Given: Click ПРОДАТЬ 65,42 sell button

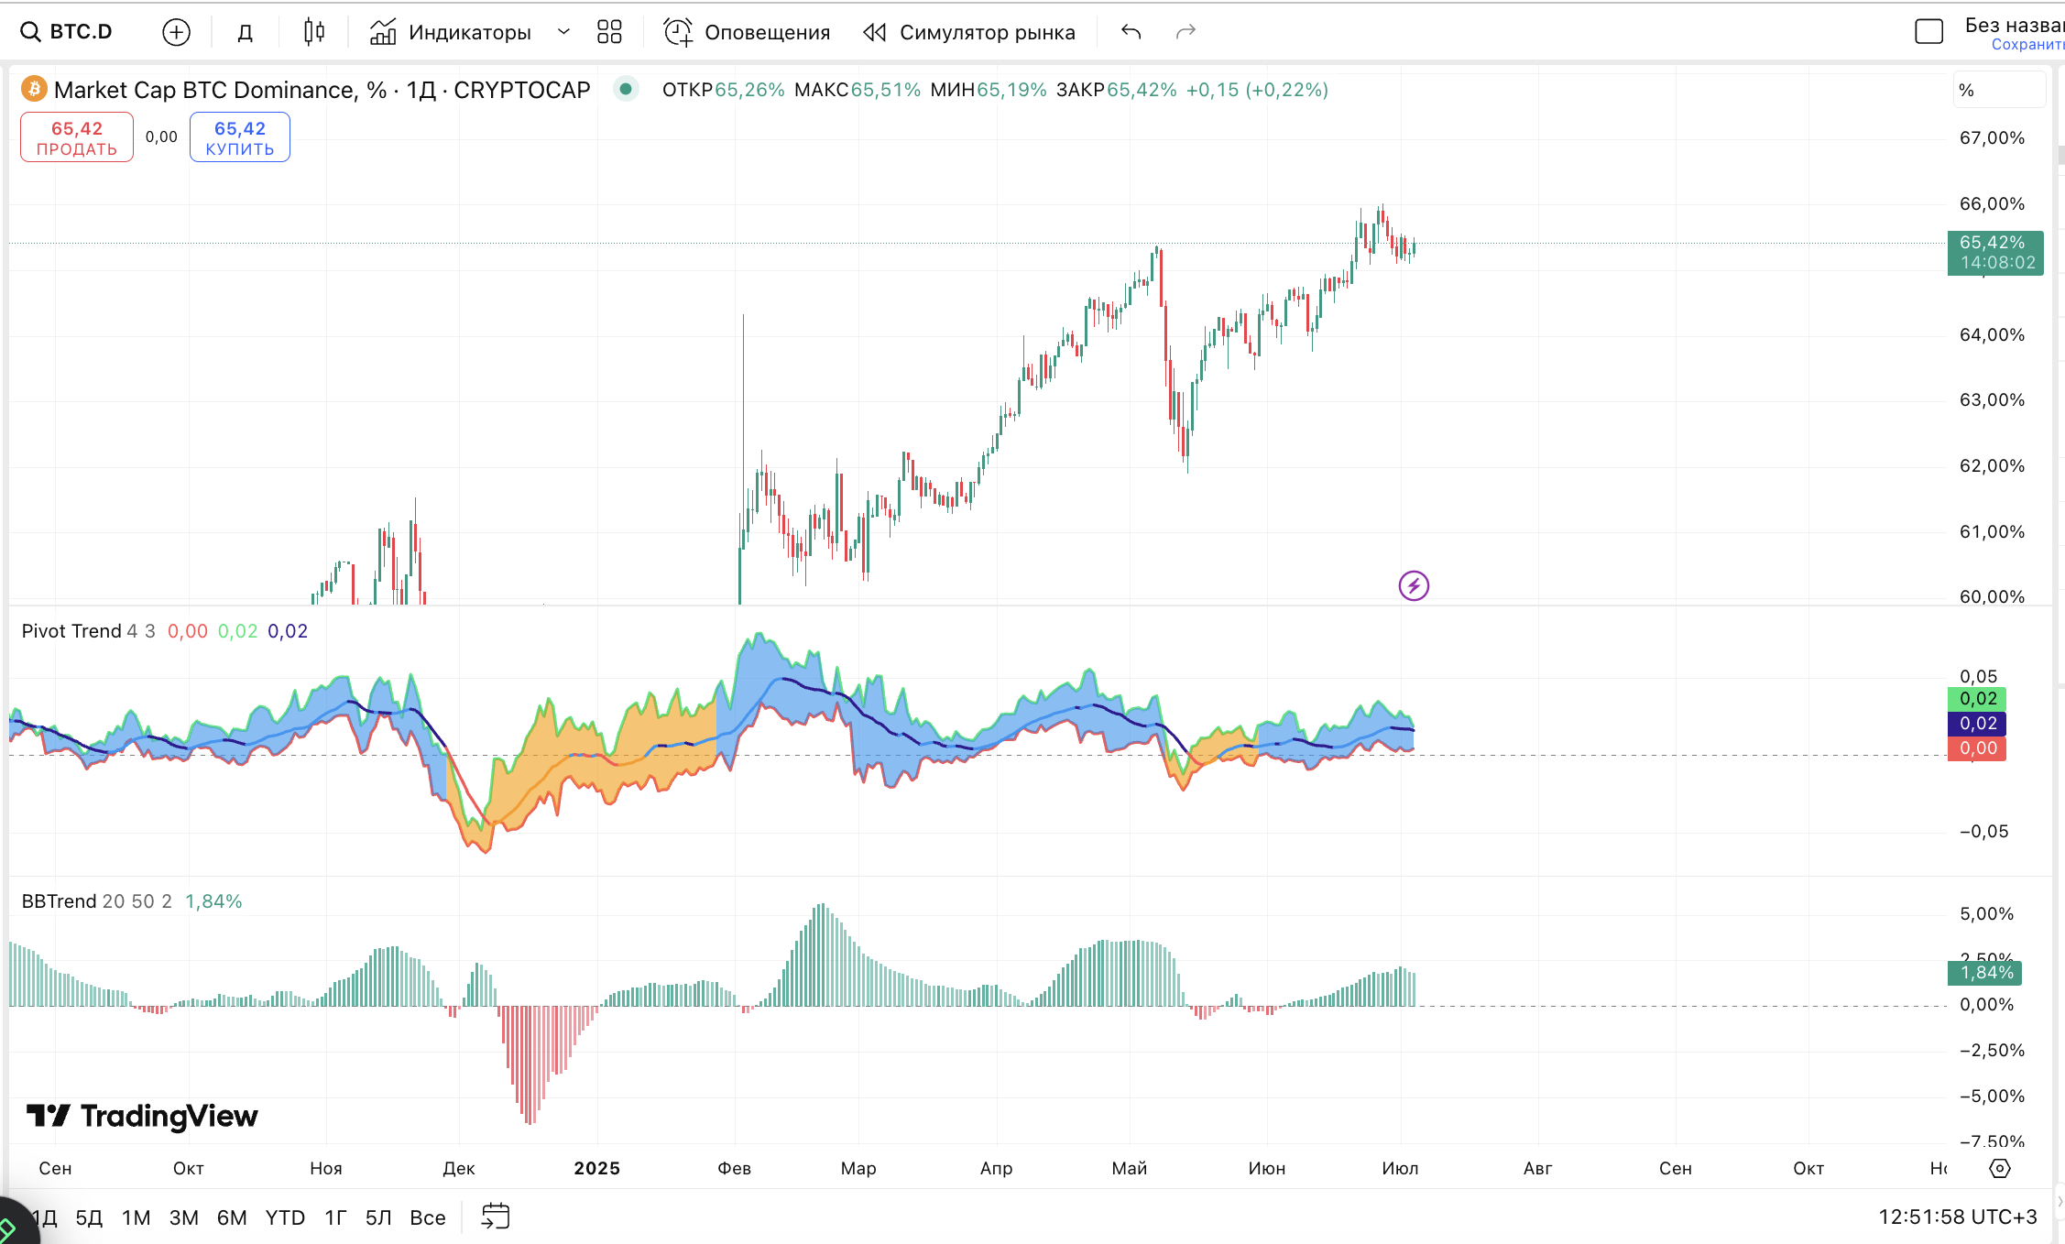Looking at the screenshot, I should (x=77, y=137).
